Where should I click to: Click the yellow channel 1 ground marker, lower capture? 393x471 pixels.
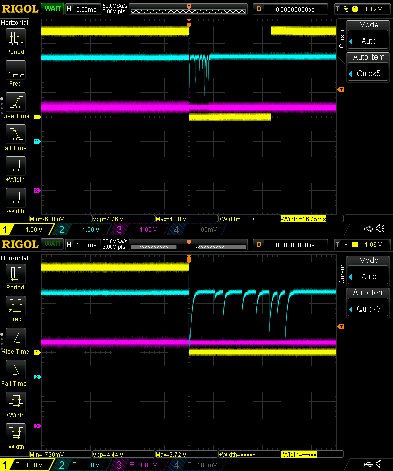(x=37, y=352)
